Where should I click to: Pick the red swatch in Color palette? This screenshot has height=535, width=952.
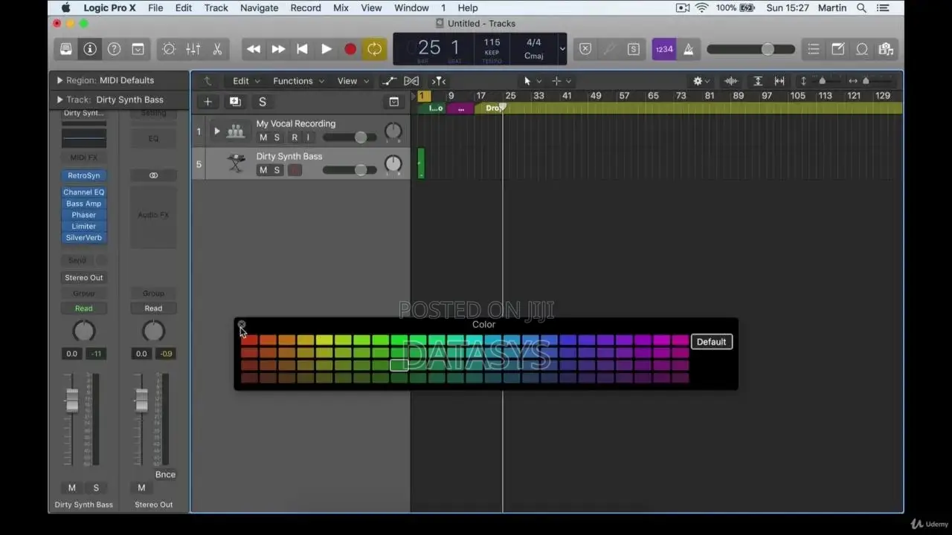click(x=249, y=340)
